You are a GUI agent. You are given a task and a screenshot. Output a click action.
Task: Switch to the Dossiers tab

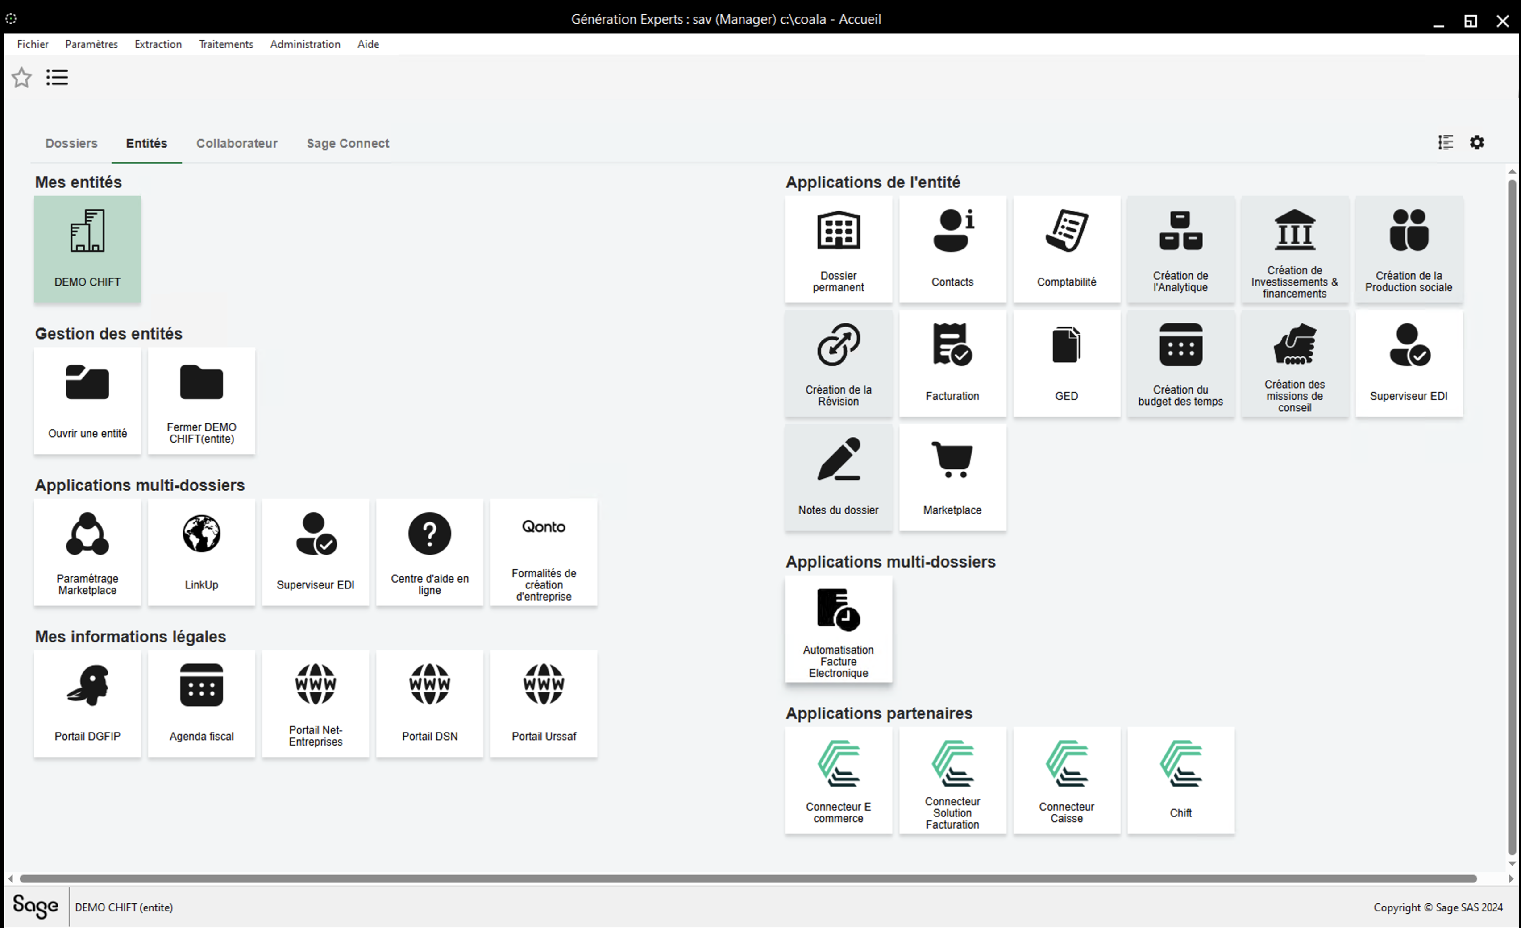pyautogui.click(x=71, y=143)
